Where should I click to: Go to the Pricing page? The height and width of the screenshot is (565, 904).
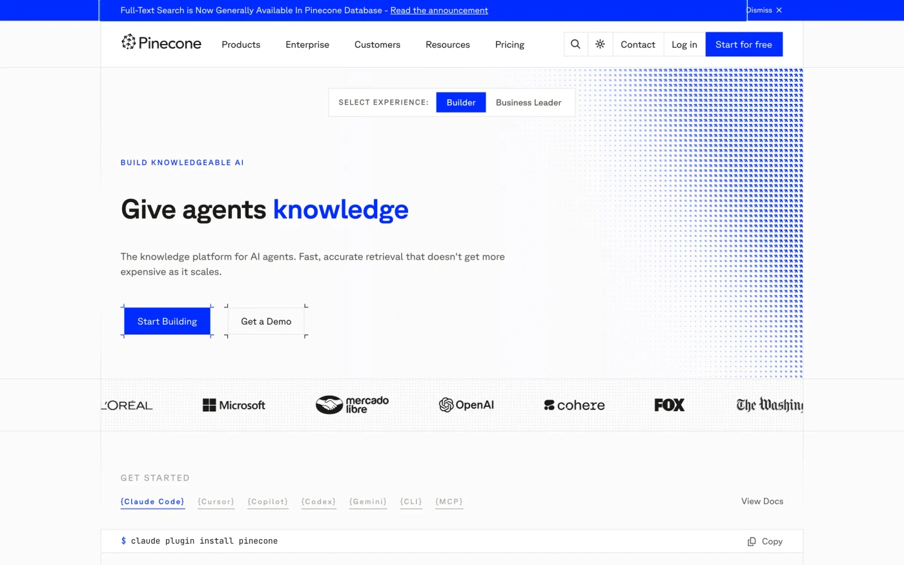pyautogui.click(x=509, y=45)
